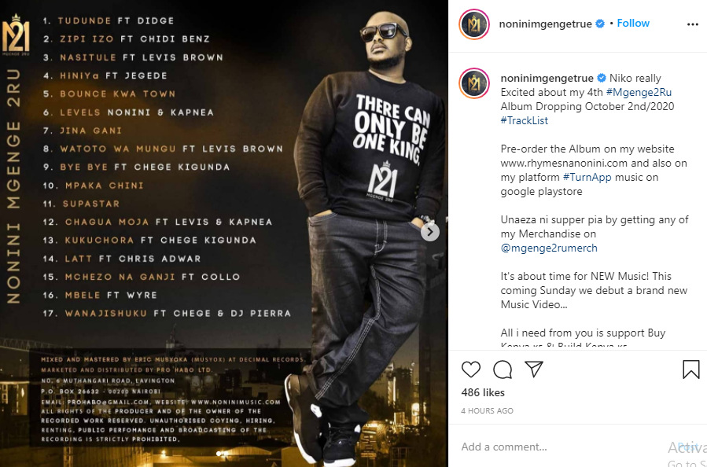Open the #TurnApp hashtag
This screenshot has width=707, height=467.
pyautogui.click(x=587, y=177)
